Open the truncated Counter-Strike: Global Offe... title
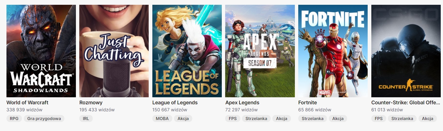Screen dimensions: 443x131 (406, 103)
